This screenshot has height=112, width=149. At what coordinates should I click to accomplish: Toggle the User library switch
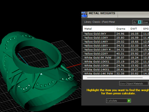pos(146,22)
